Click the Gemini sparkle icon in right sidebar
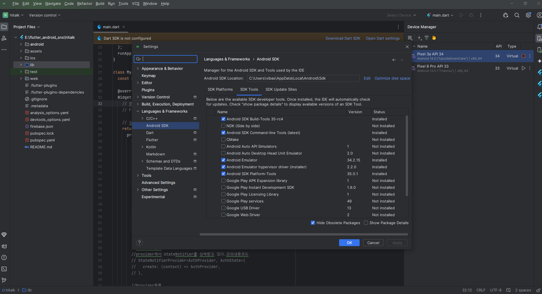This screenshot has height=294, width=542. pyautogui.click(x=539, y=61)
